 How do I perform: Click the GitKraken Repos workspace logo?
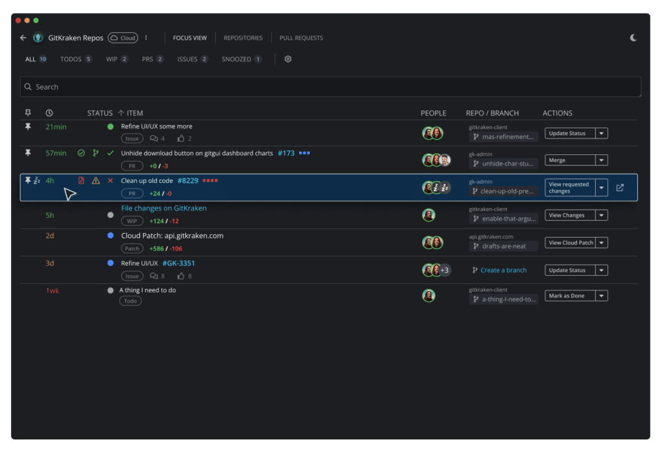click(38, 38)
